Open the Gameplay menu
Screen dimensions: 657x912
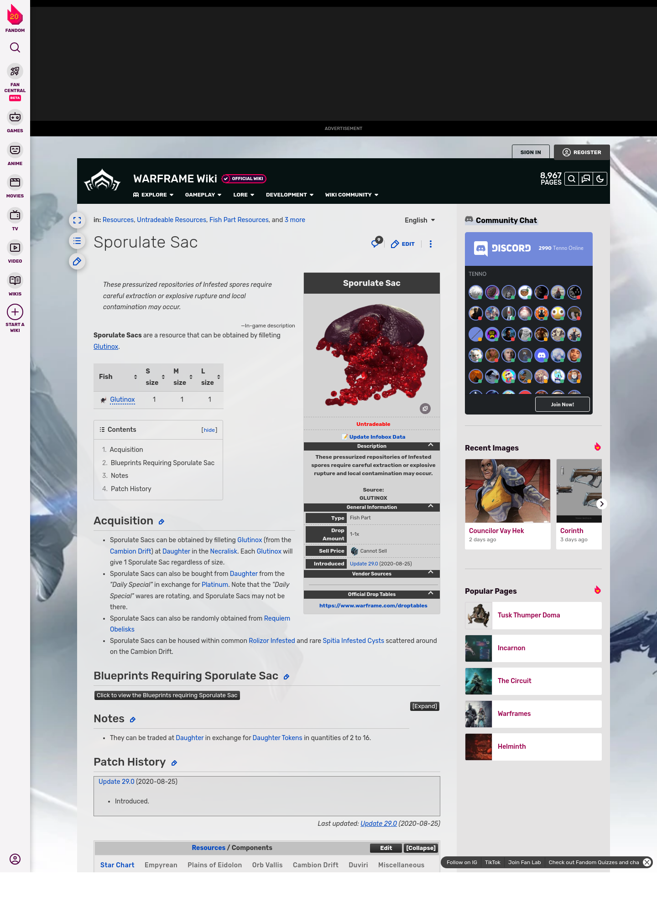[x=203, y=195]
